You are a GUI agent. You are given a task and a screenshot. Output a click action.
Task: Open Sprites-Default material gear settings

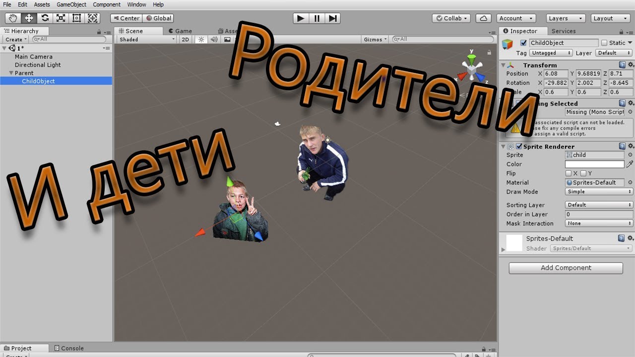[x=631, y=238]
